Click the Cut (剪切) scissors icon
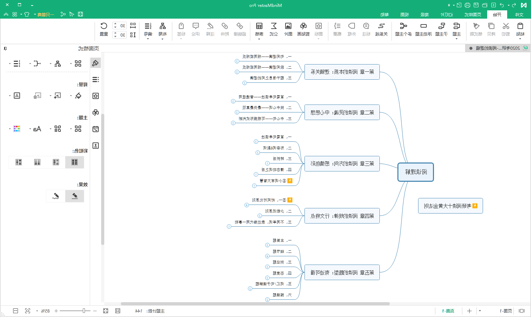 [x=506, y=26]
